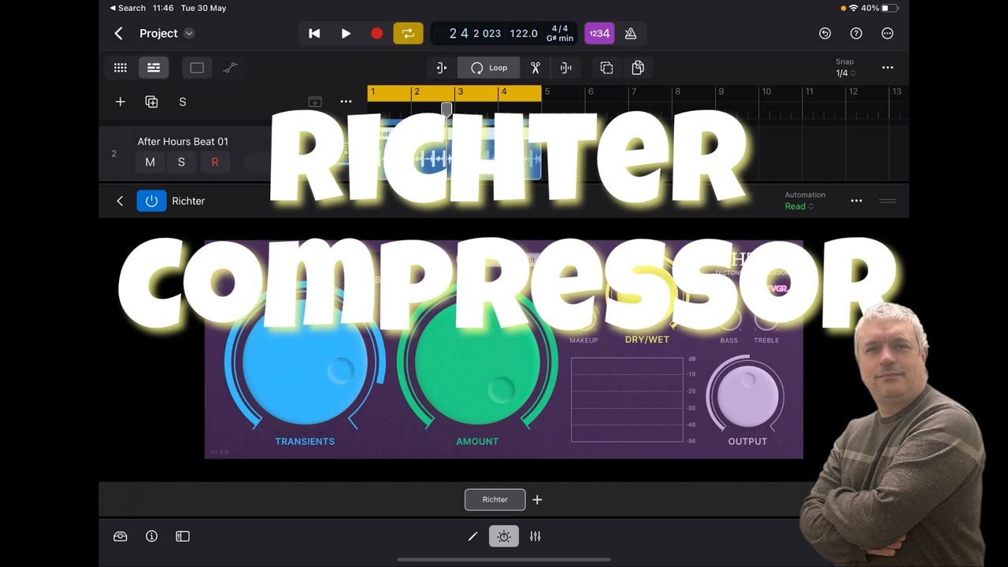Image resolution: width=1008 pixels, height=567 pixels.
Task: Open the track header three-dot menu
Action: point(346,102)
